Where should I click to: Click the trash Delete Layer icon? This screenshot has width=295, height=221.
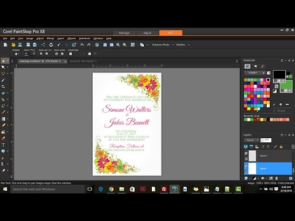coord(277,179)
